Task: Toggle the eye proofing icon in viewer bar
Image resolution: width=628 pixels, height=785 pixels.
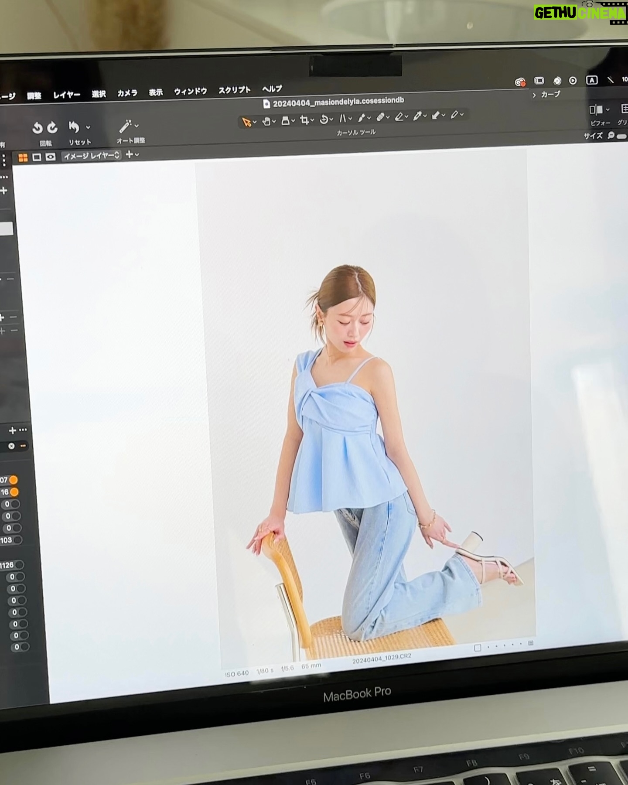Action: coord(51,157)
